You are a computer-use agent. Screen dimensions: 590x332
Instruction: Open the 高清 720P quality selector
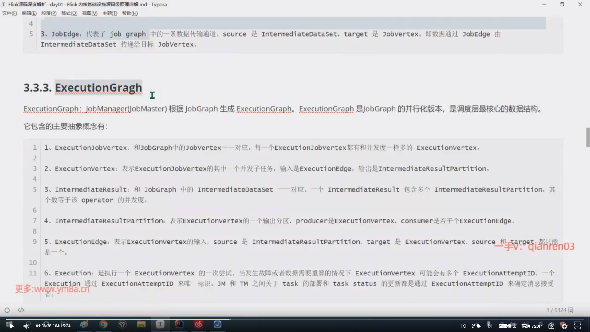[532, 326]
